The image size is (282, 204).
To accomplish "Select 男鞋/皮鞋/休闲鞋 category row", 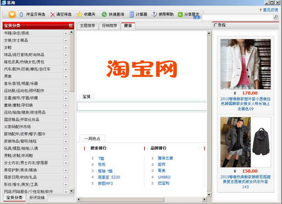I will pos(36,155).
